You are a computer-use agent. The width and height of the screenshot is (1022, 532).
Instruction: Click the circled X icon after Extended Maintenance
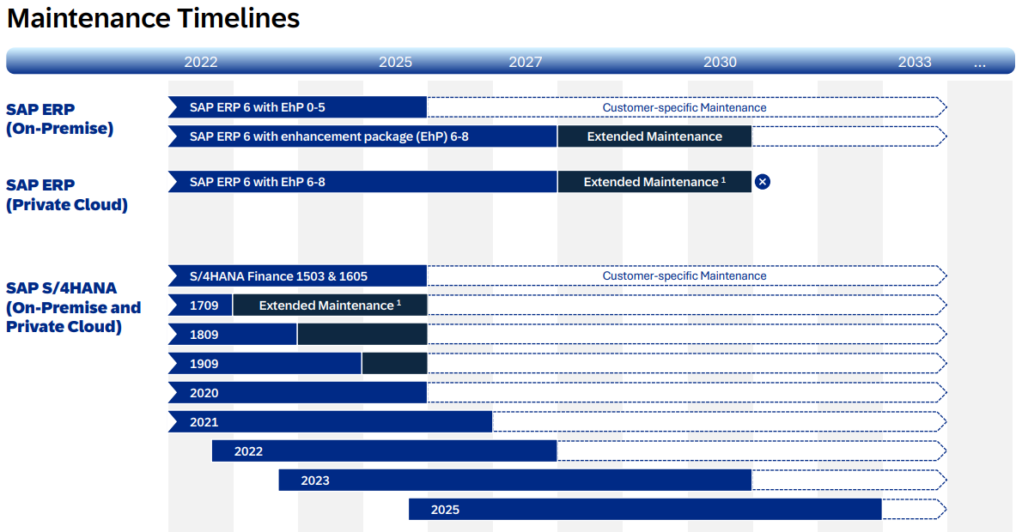click(762, 181)
